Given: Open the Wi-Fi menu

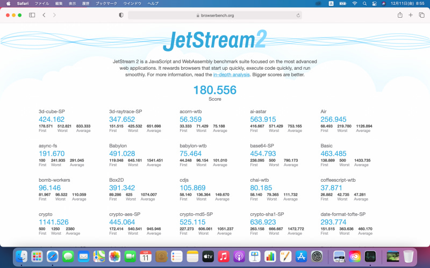Looking at the screenshot, I should (x=355, y=4).
